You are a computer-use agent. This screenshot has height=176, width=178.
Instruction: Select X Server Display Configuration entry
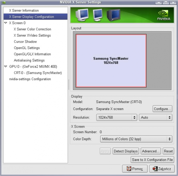pyautogui.click(x=35, y=17)
